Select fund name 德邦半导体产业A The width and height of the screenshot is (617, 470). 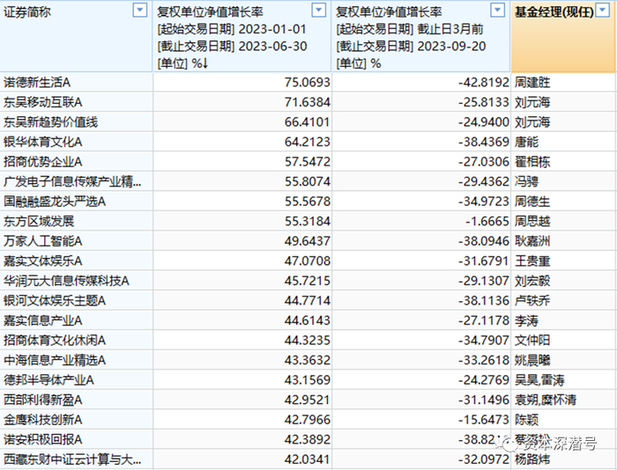pos(48,380)
